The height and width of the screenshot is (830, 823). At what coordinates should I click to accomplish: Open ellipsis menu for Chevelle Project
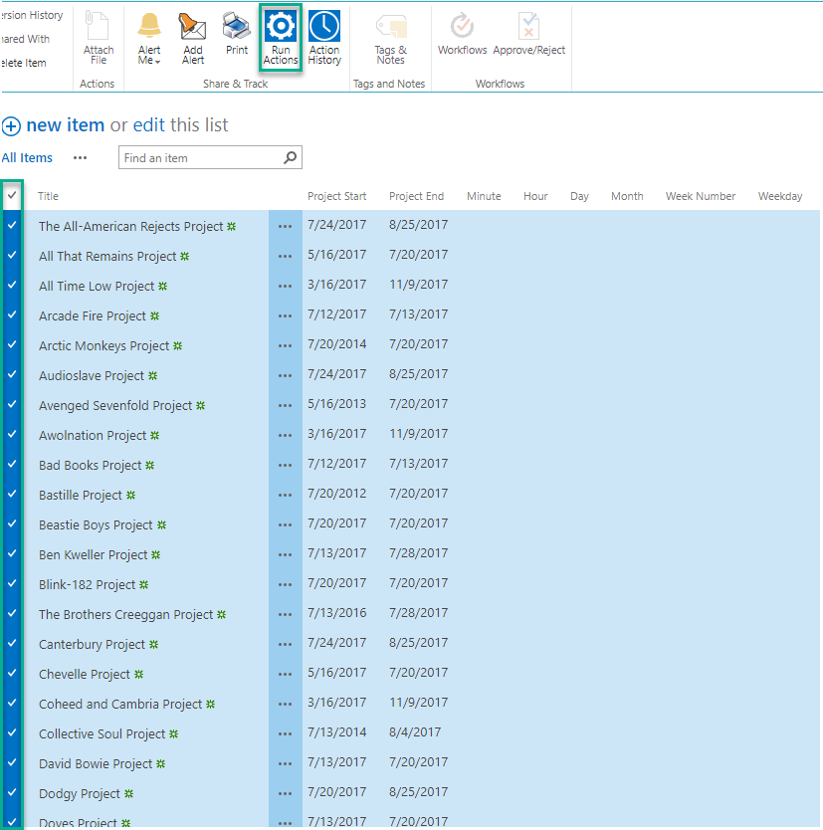click(x=286, y=675)
